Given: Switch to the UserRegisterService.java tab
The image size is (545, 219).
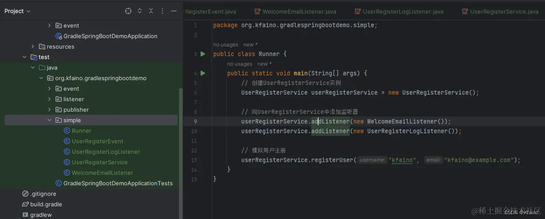Looking at the screenshot, I should [500, 11].
